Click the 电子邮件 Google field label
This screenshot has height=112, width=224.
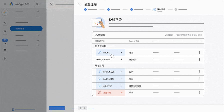(133, 60)
